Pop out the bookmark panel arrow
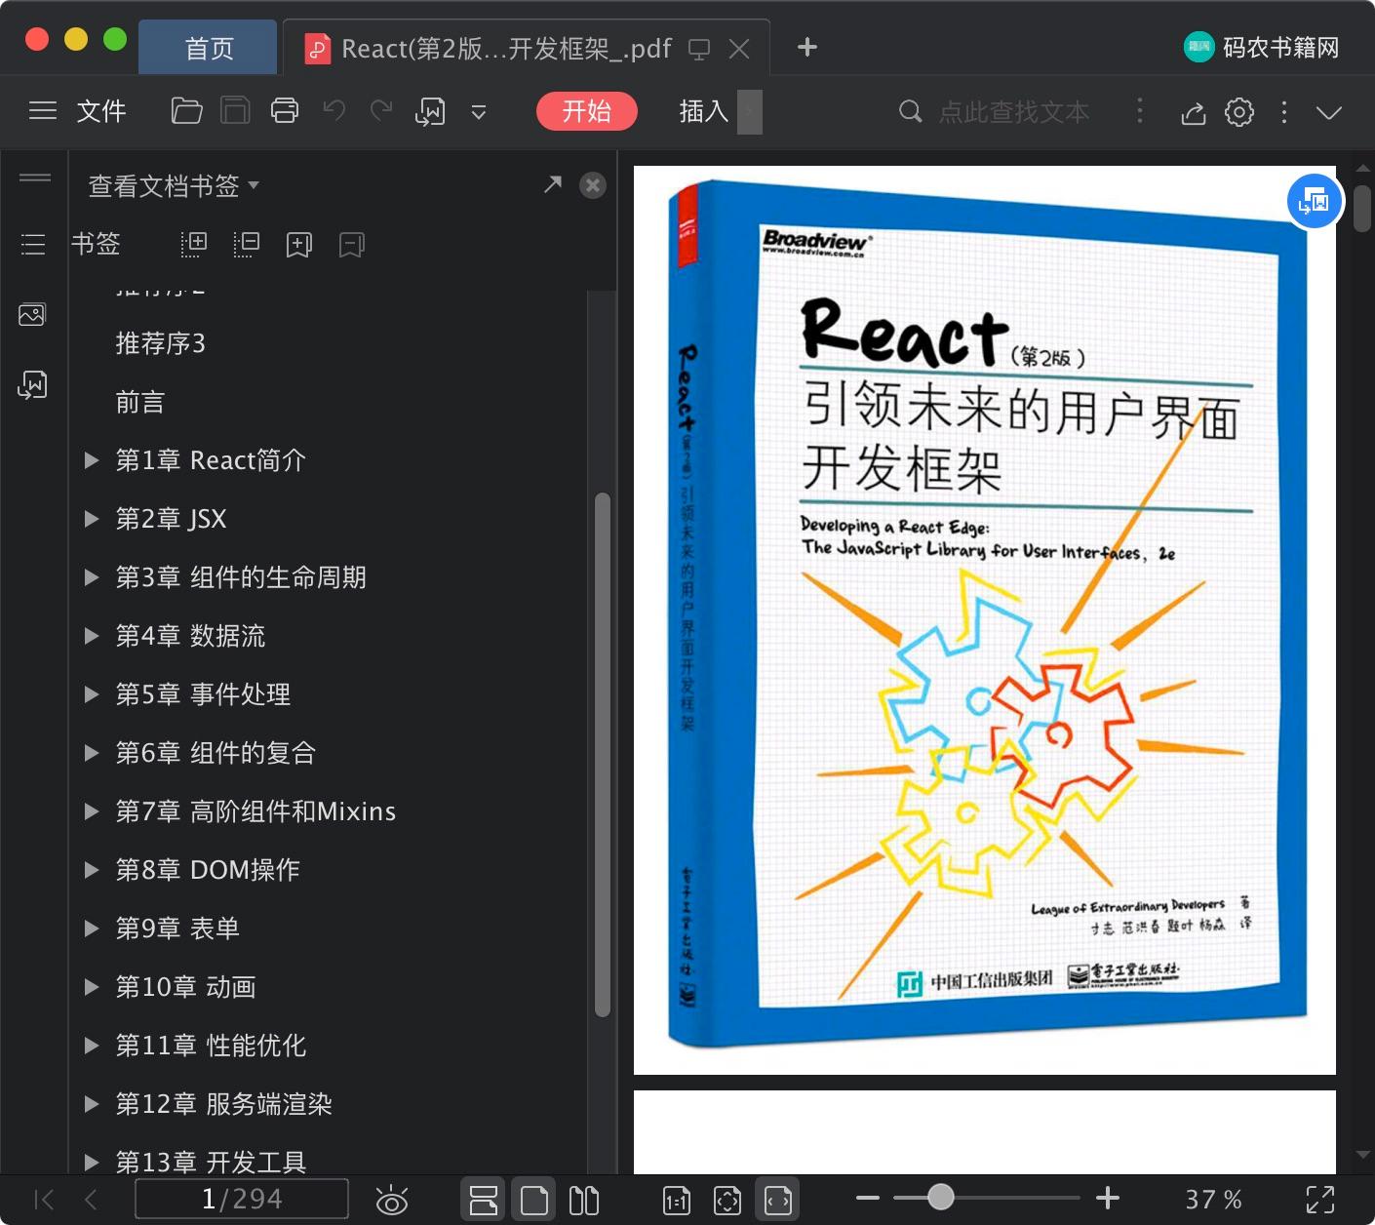The height and width of the screenshot is (1225, 1375). [553, 184]
